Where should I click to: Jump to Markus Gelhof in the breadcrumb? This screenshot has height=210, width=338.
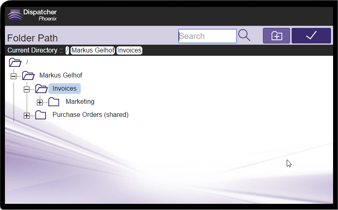[x=92, y=50]
